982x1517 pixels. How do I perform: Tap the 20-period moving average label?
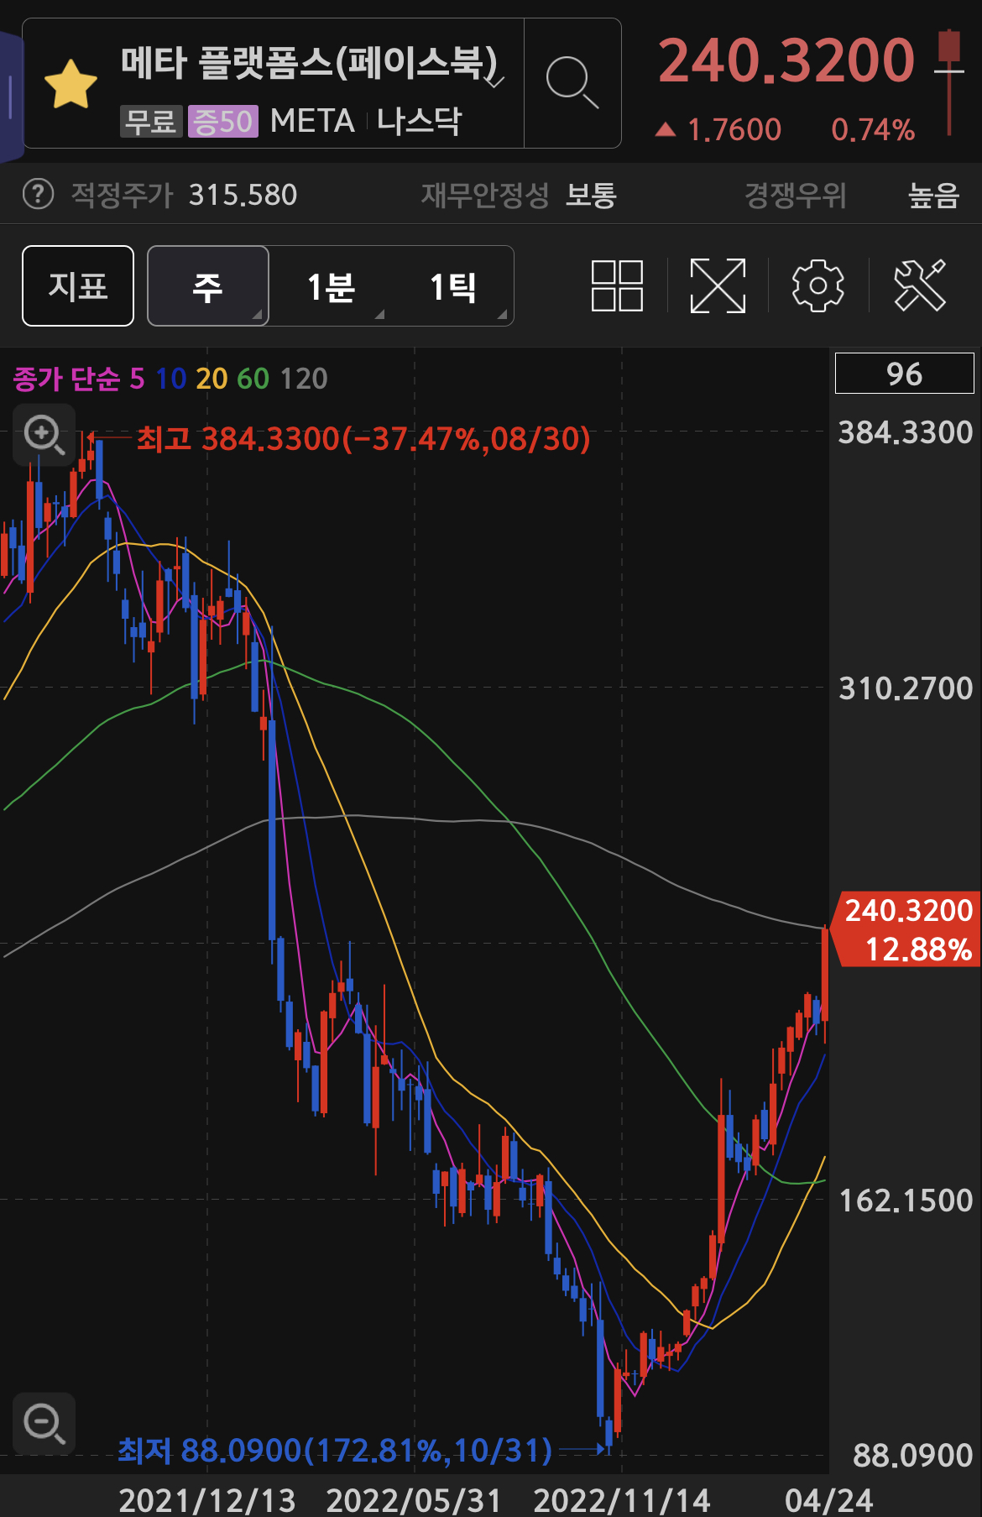click(x=212, y=379)
